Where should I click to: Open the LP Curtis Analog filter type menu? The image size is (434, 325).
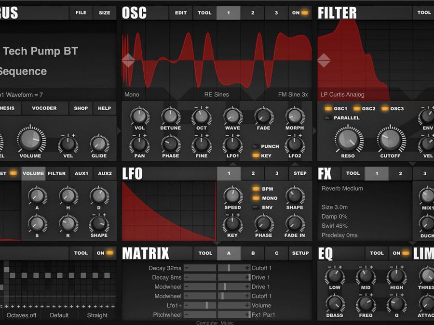[x=342, y=94]
